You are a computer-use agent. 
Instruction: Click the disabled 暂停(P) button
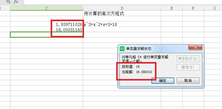188,67
